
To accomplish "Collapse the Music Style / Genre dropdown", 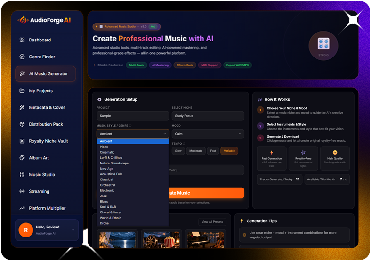I will [133, 134].
